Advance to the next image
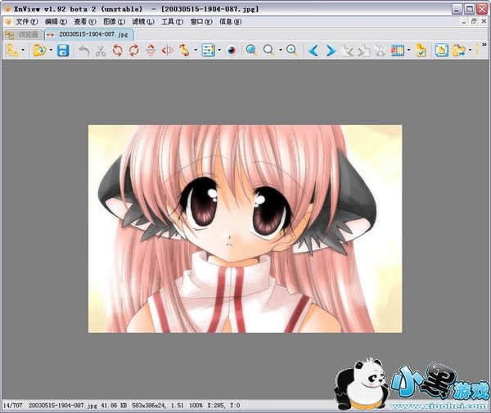The width and height of the screenshot is (491, 413). click(x=331, y=51)
